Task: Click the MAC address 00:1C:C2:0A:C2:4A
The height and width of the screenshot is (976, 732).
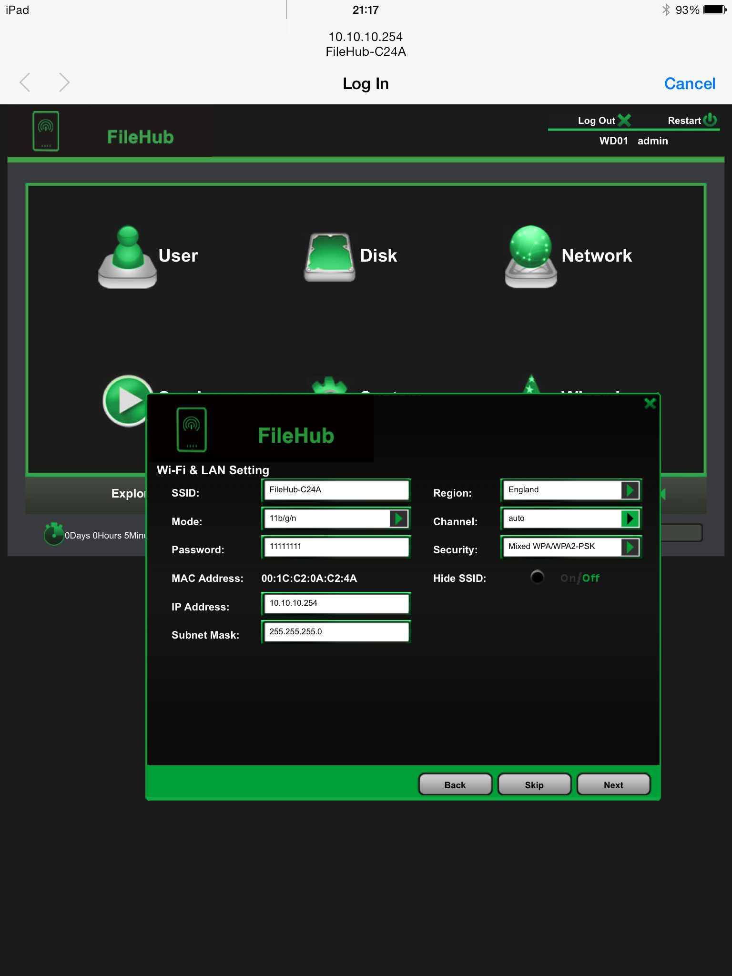Action: [309, 578]
